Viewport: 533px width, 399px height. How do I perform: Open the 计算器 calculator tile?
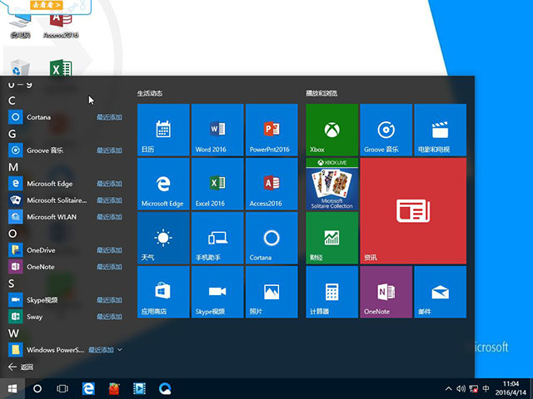pos(331,292)
